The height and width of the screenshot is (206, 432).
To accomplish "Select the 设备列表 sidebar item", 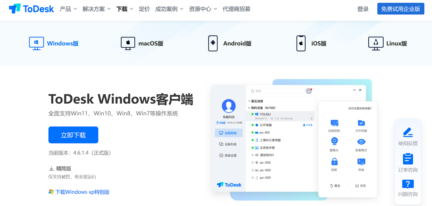I will 229,144.
